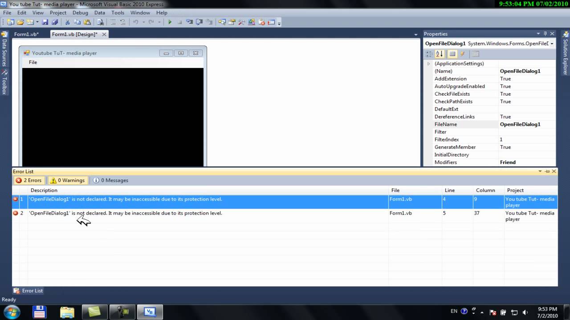
Task: Click the Property Pages icon
Action: [475, 54]
